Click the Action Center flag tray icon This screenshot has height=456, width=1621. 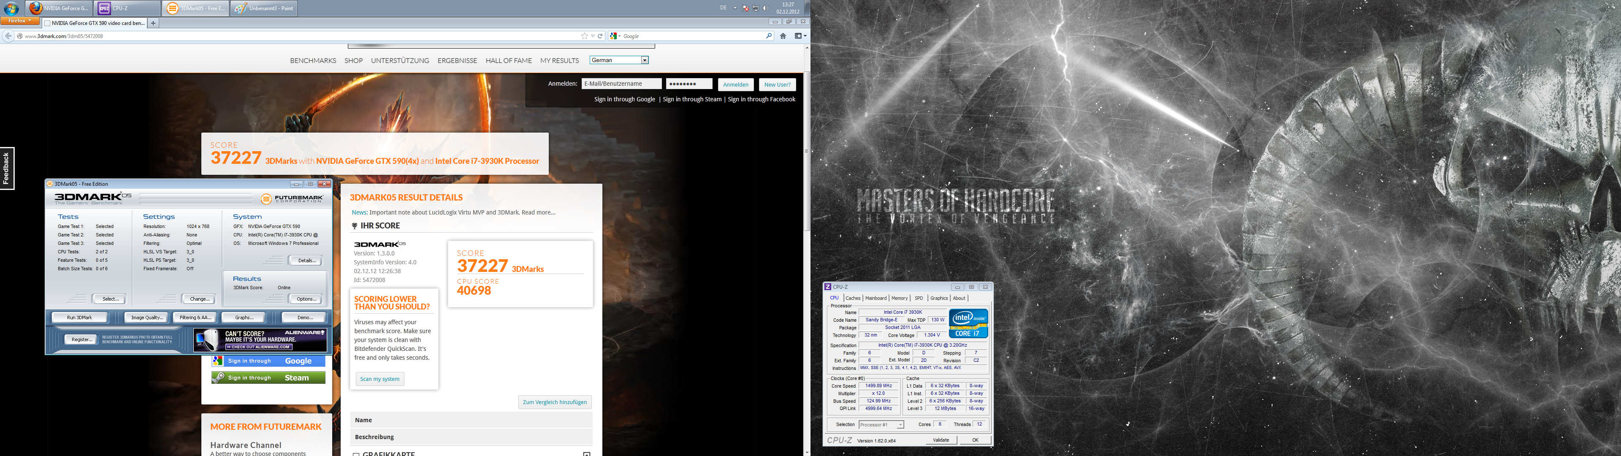tap(745, 8)
